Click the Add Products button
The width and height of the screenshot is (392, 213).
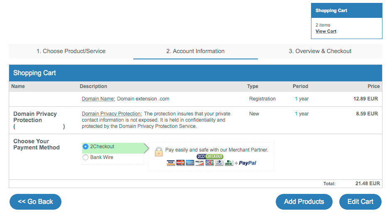pos(304,202)
